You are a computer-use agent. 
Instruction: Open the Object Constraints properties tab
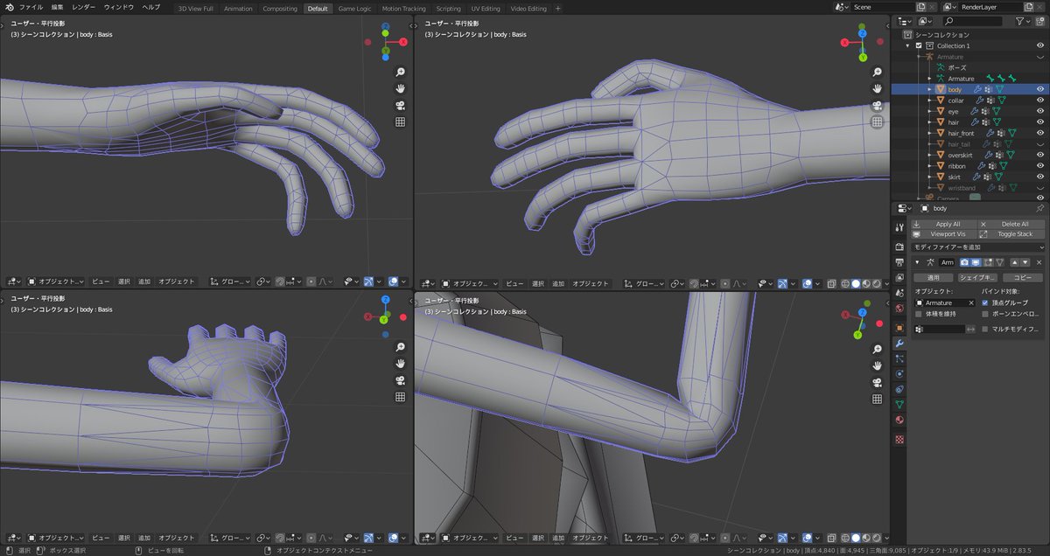[899, 389]
